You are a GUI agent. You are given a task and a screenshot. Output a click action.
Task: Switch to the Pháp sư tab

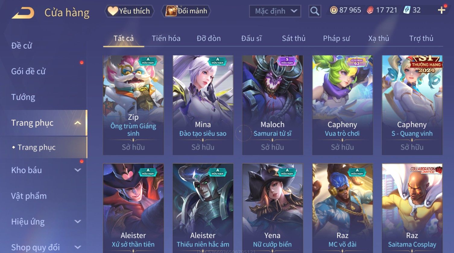click(x=336, y=38)
